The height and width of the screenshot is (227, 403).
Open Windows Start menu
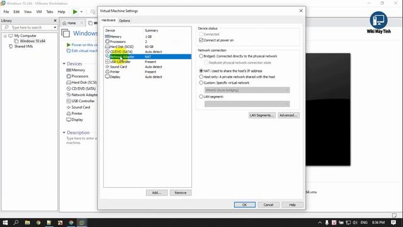pyautogui.click(x=5, y=223)
